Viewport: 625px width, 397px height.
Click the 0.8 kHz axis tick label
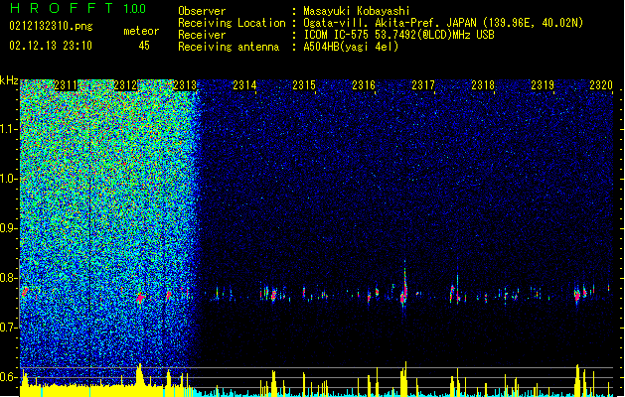click(9, 278)
